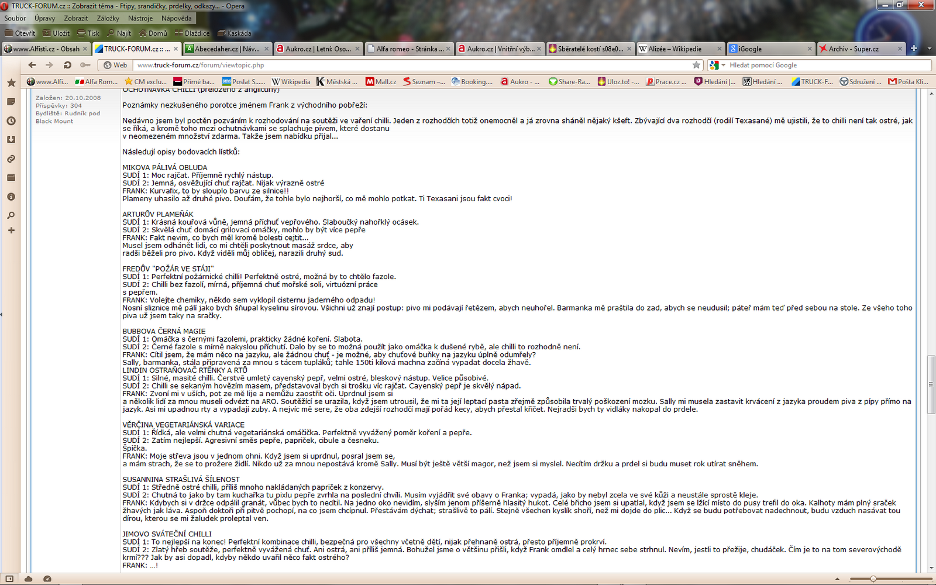936x585 pixels.
Task: Open a new tab with plus button
Action: 914,49
